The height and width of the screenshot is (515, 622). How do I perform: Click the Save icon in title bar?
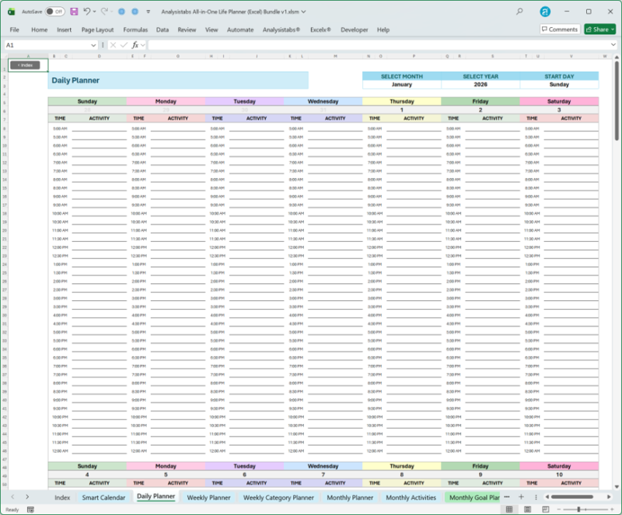74,12
